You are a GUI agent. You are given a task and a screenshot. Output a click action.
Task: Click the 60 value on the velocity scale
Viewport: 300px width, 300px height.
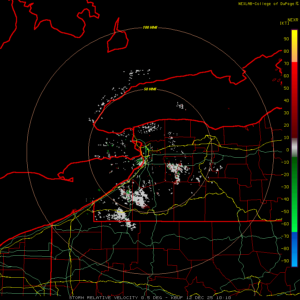286,76
